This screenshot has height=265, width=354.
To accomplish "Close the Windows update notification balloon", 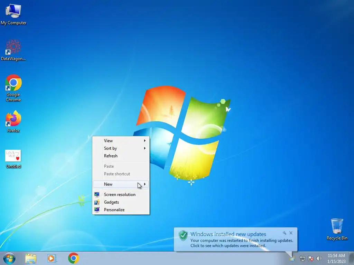I will [291, 233].
